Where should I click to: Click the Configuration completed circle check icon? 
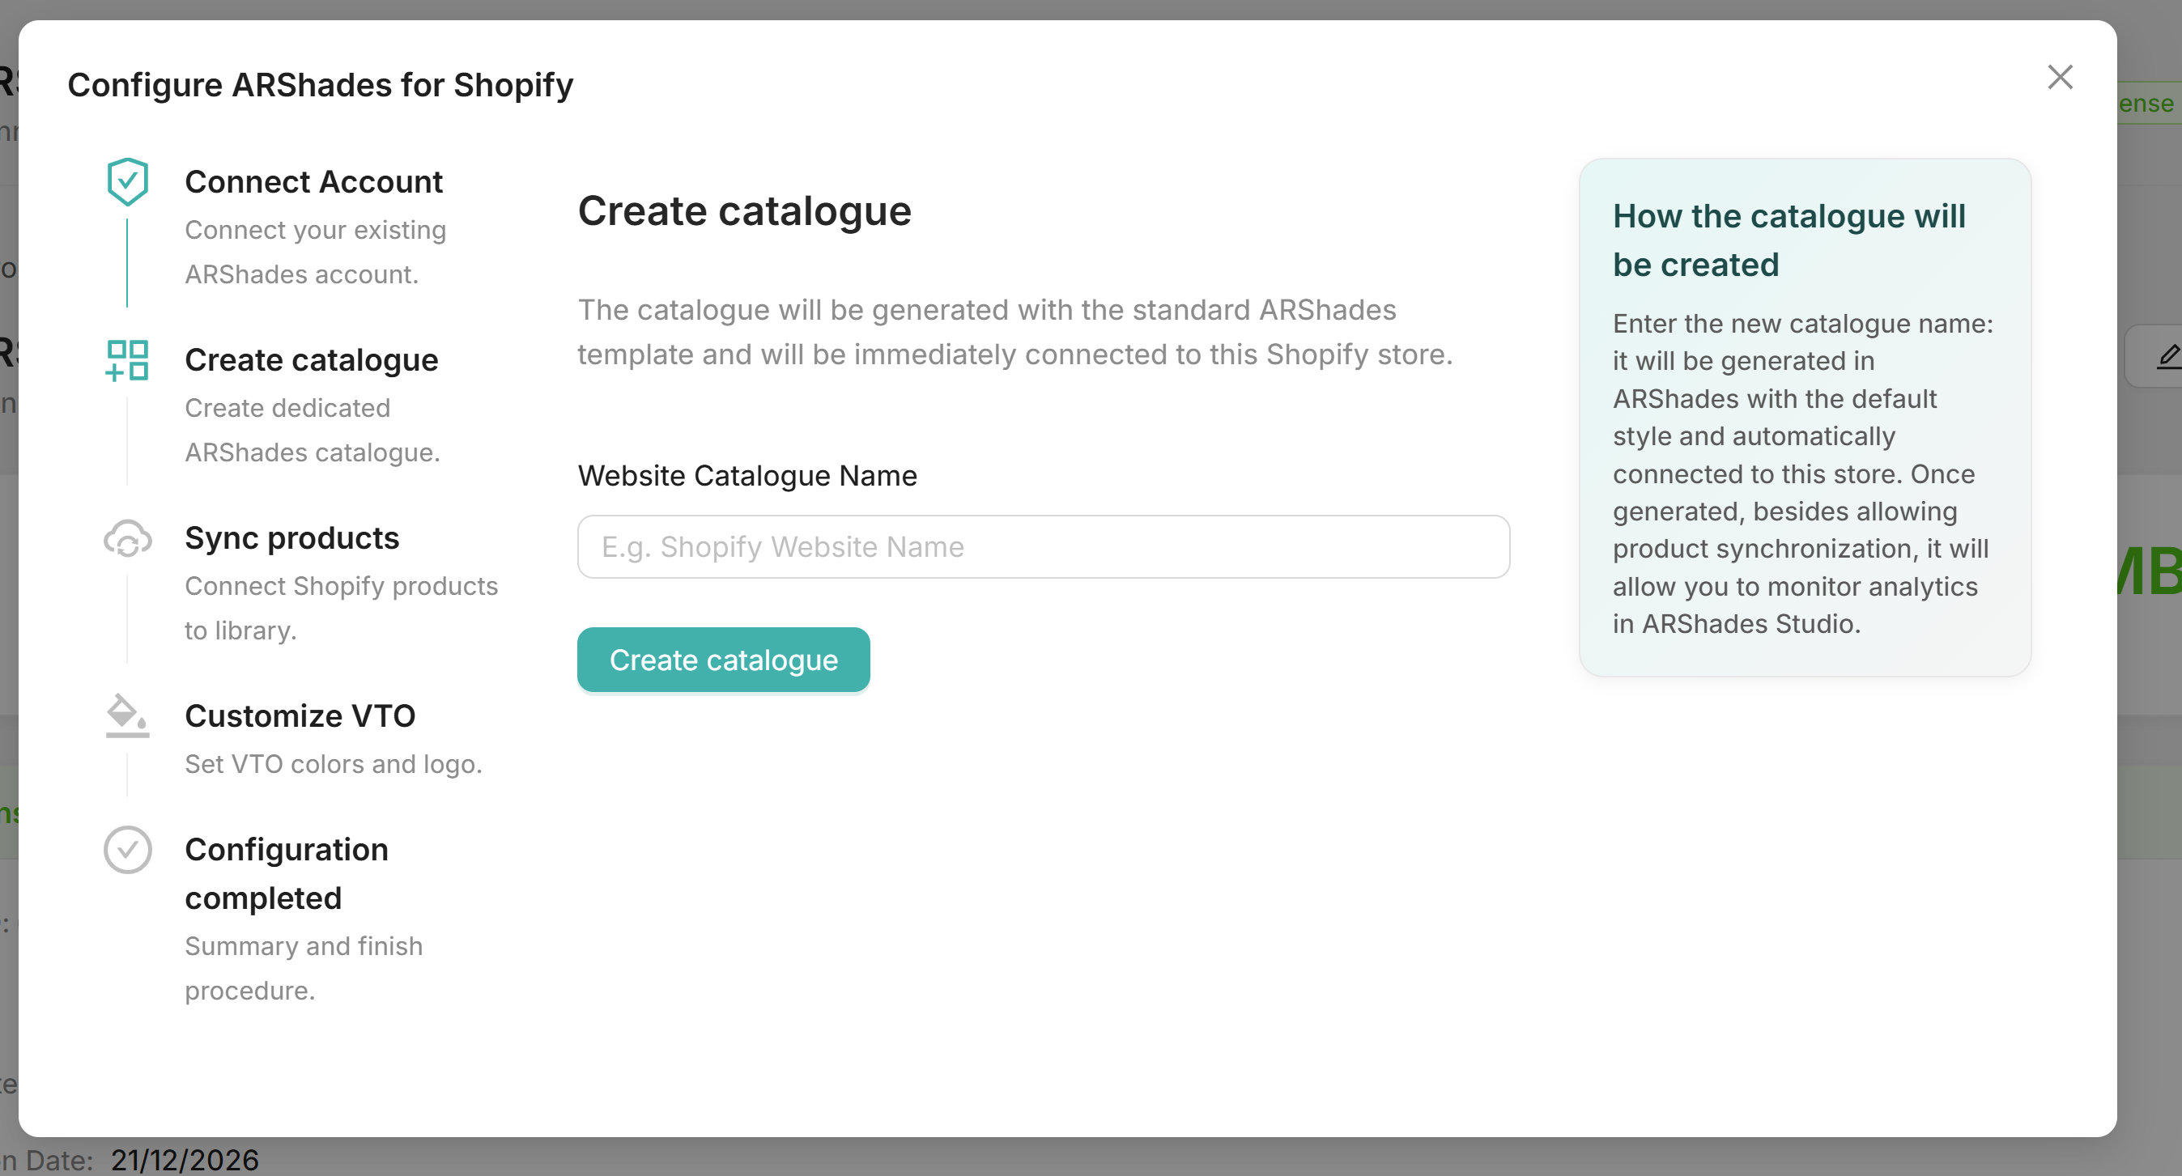(x=128, y=849)
